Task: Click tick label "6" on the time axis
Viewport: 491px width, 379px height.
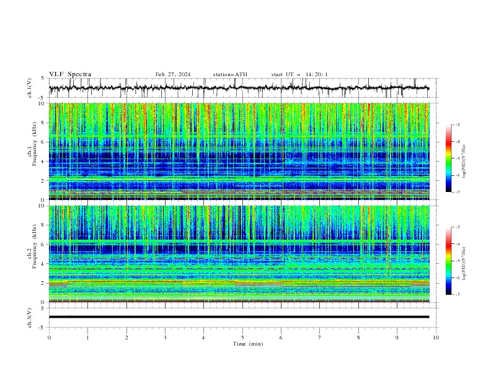Action: coord(281,338)
